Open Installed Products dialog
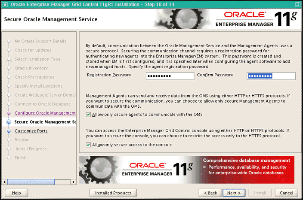The image size is (303, 200). (113, 193)
